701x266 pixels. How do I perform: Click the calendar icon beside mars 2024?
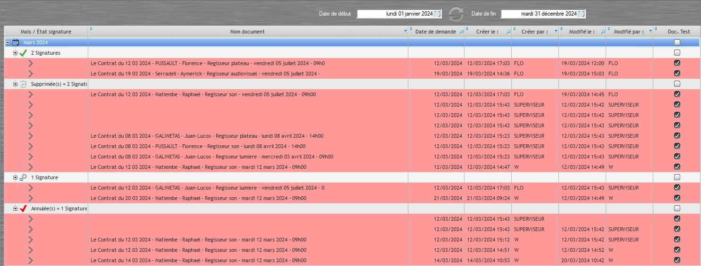click(16, 42)
